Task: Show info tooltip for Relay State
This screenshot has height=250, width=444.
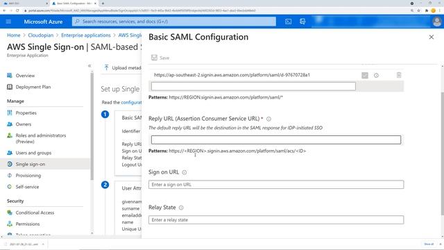Action: pyautogui.click(x=181, y=208)
